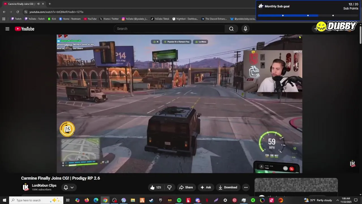362x204 pixels.
Task: Click the taskbar search box
Action: (x=36, y=200)
